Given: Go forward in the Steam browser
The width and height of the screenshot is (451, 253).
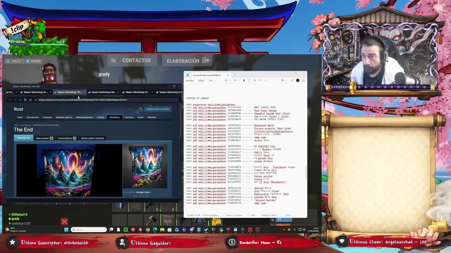Looking at the screenshot, I should coord(15,100).
